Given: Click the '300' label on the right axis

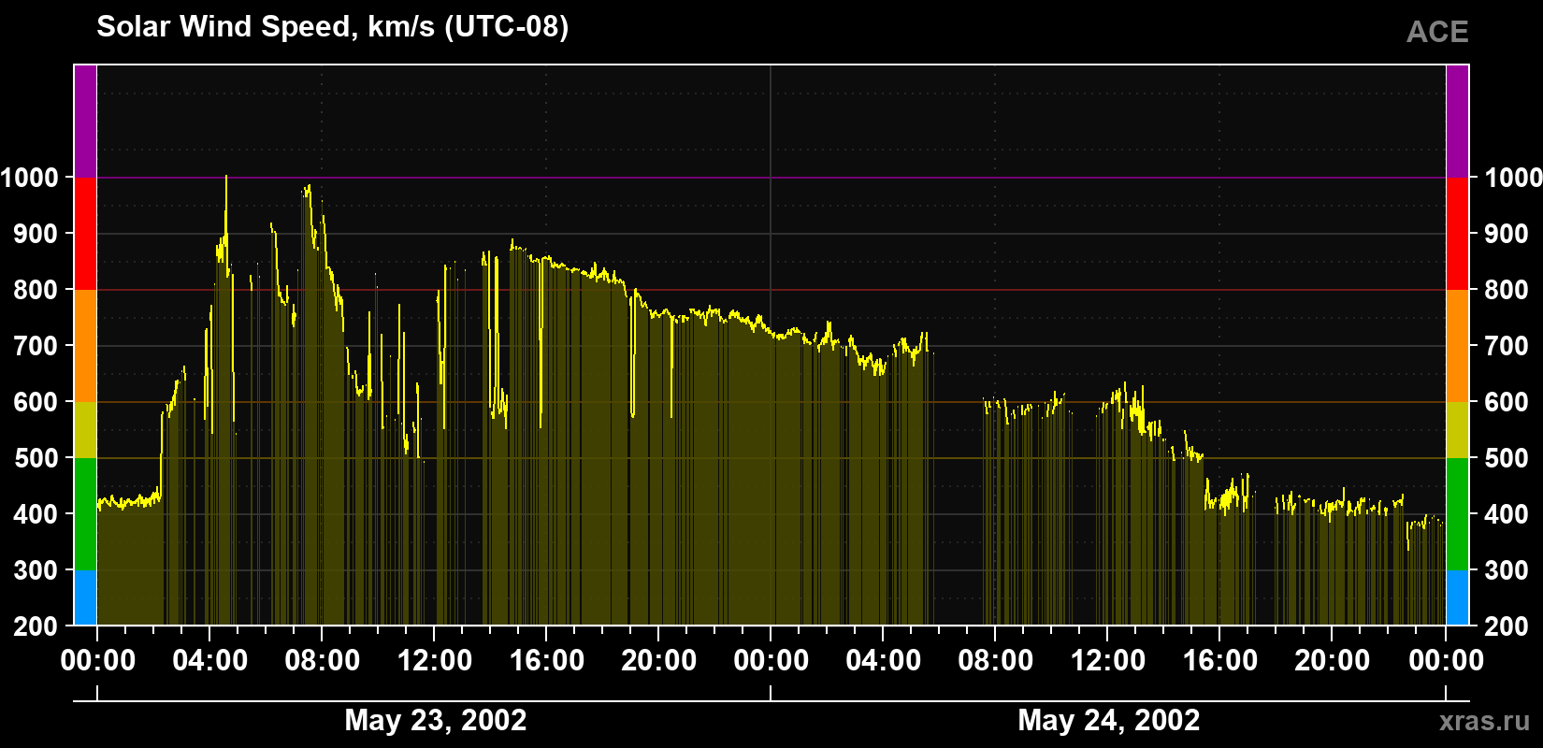Looking at the screenshot, I should coord(1507,570).
